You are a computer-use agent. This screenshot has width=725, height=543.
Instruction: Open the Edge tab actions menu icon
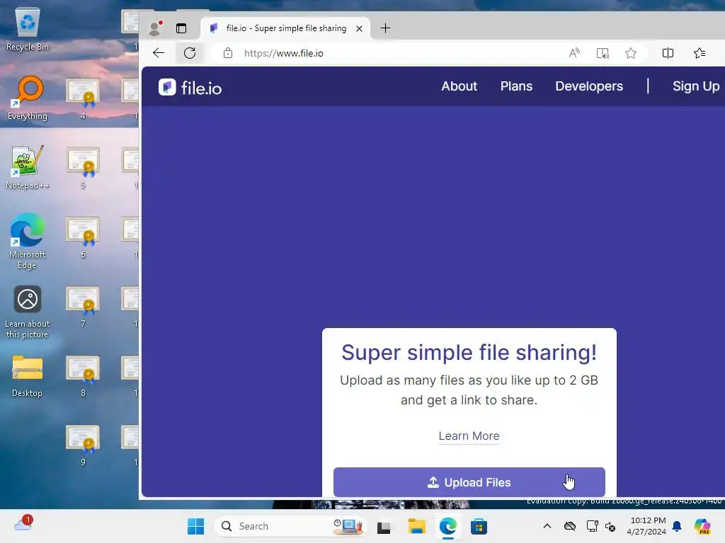pyautogui.click(x=181, y=28)
